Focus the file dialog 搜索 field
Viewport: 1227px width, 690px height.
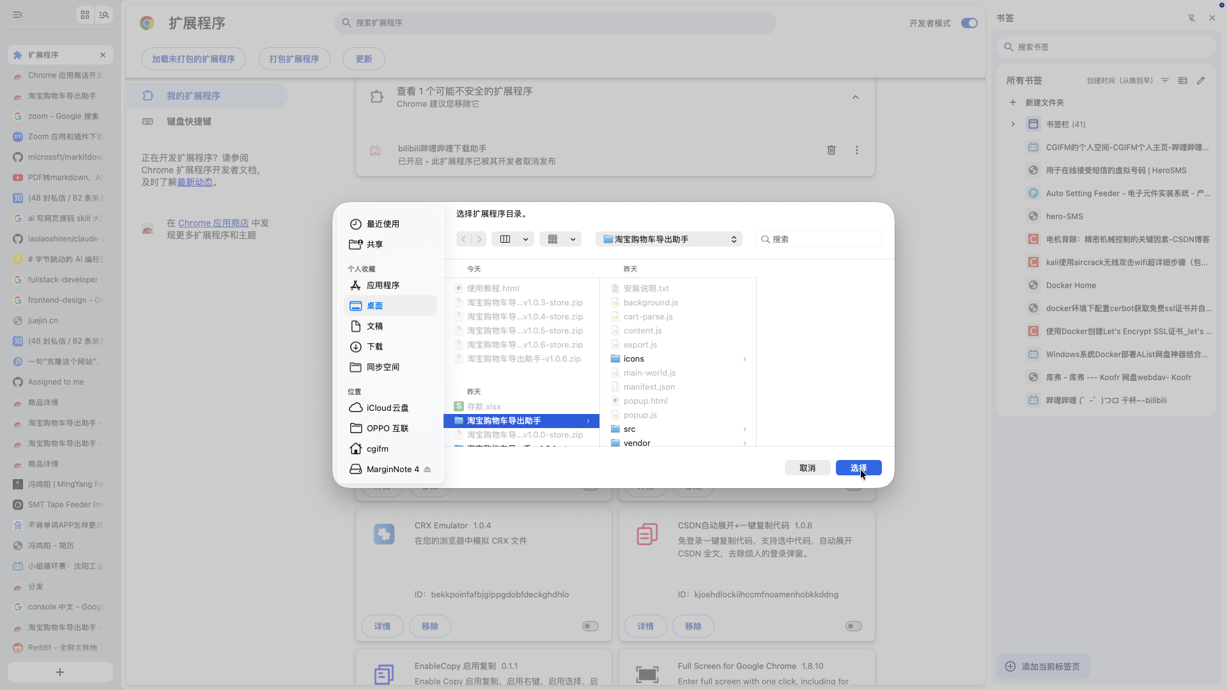(819, 239)
